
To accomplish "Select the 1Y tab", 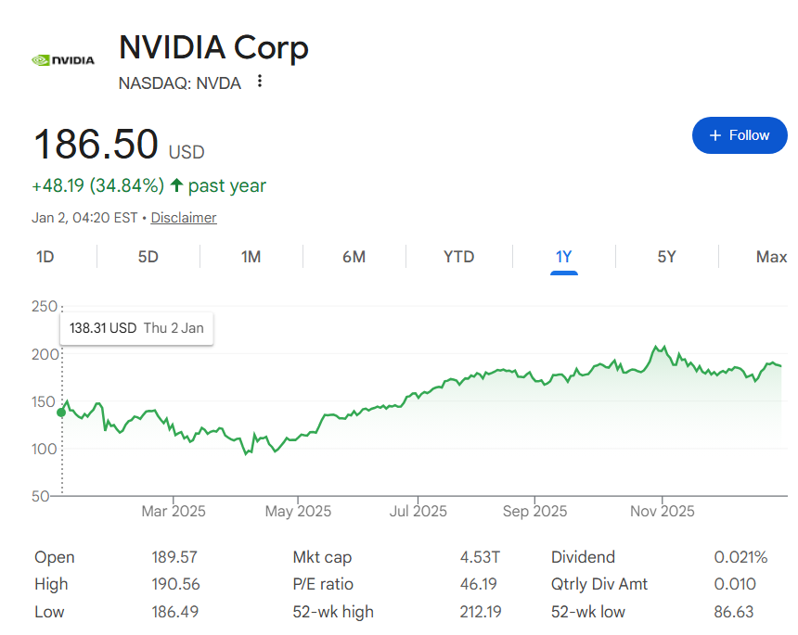I will tap(563, 257).
